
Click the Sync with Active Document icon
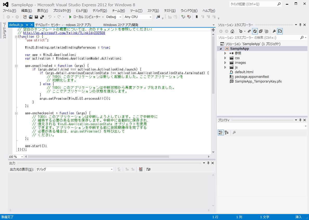(249, 31)
